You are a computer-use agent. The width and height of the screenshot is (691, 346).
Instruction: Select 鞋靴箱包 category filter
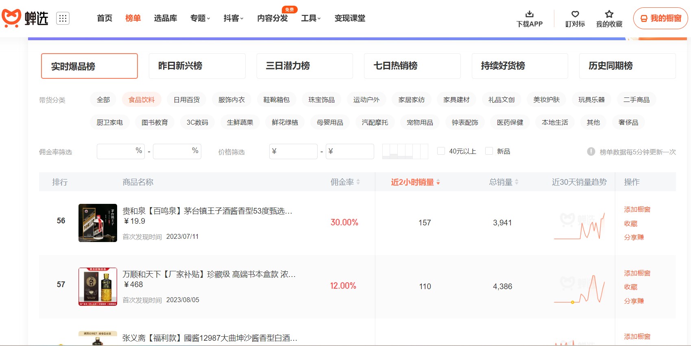click(x=277, y=99)
